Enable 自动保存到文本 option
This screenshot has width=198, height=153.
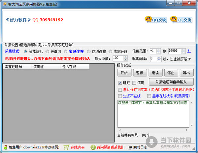(x=120, y=90)
